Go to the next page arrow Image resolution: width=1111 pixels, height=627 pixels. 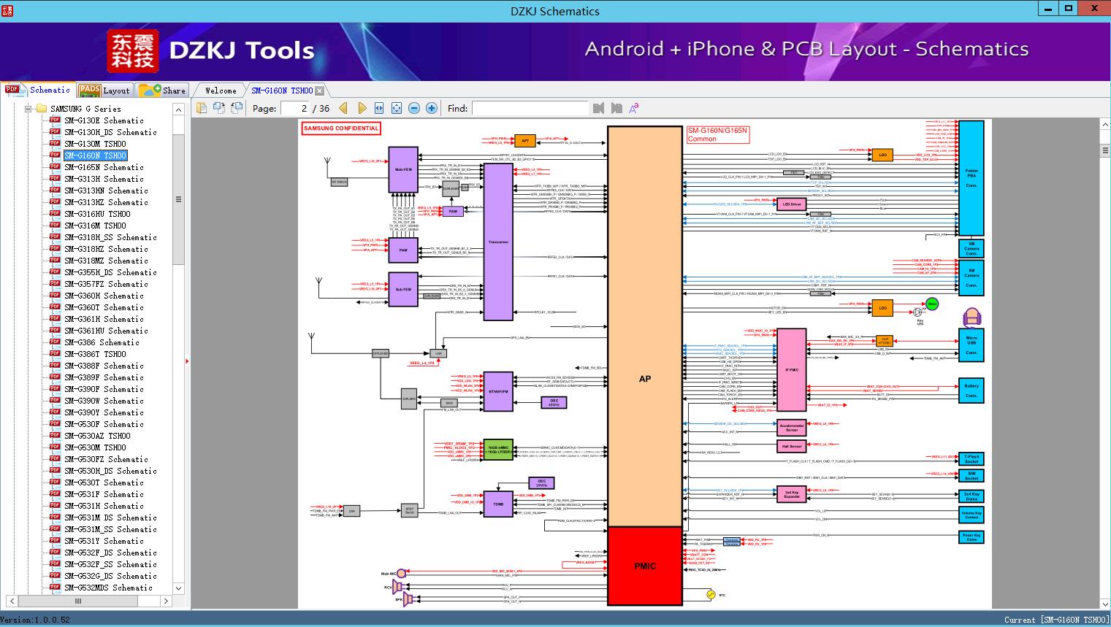(x=362, y=108)
